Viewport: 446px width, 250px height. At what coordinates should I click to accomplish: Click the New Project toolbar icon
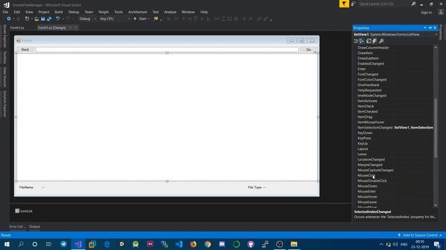pos(27,19)
